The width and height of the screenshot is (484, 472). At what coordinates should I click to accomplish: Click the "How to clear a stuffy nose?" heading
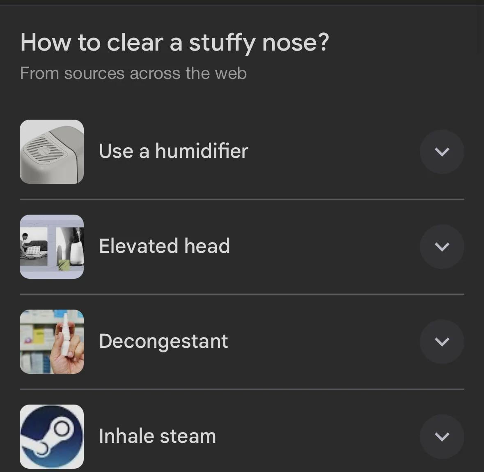(x=174, y=42)
